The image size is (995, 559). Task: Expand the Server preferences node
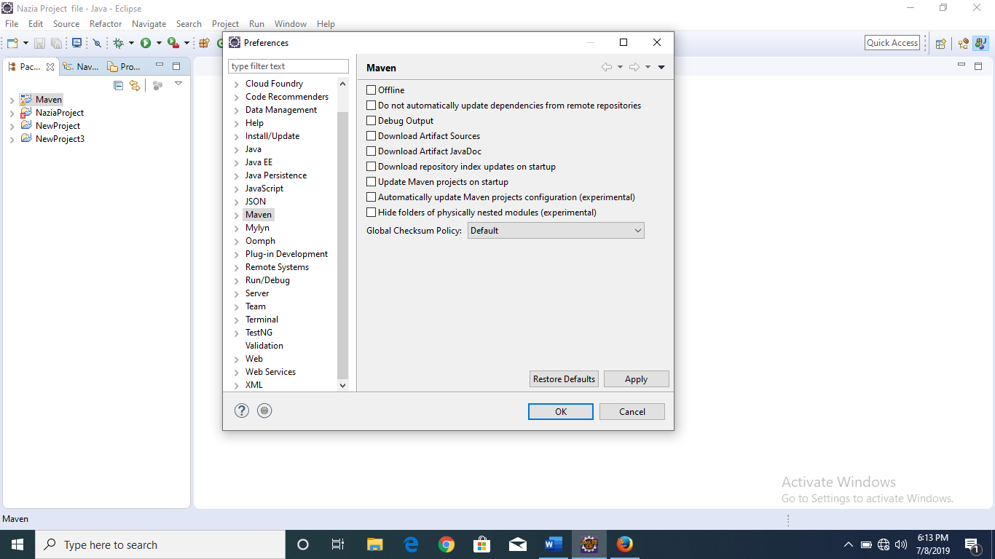237,294
